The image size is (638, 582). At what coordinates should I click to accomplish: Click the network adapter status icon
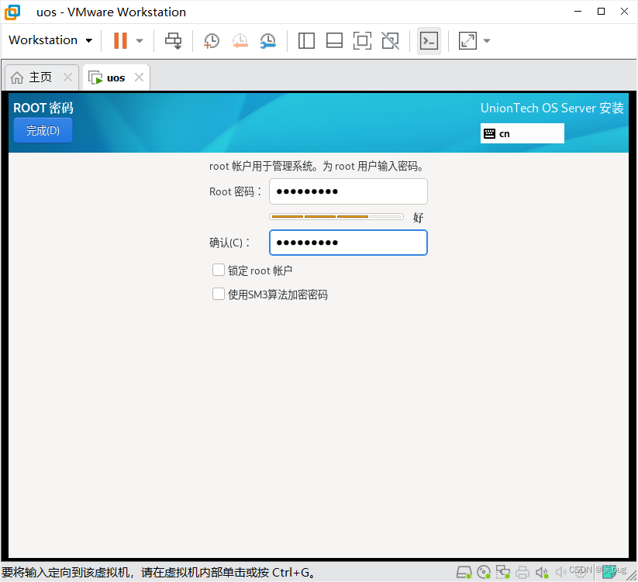point(503,572)
